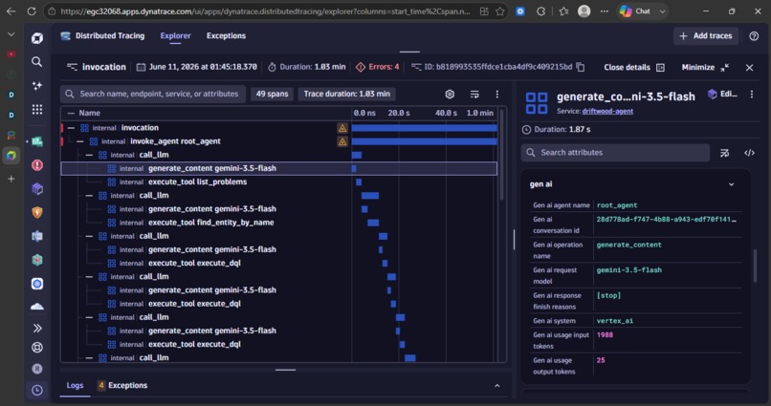771x406 pixels.
Task: Click the Trace duration: 1.03 min chip
Action: point(346,94)
